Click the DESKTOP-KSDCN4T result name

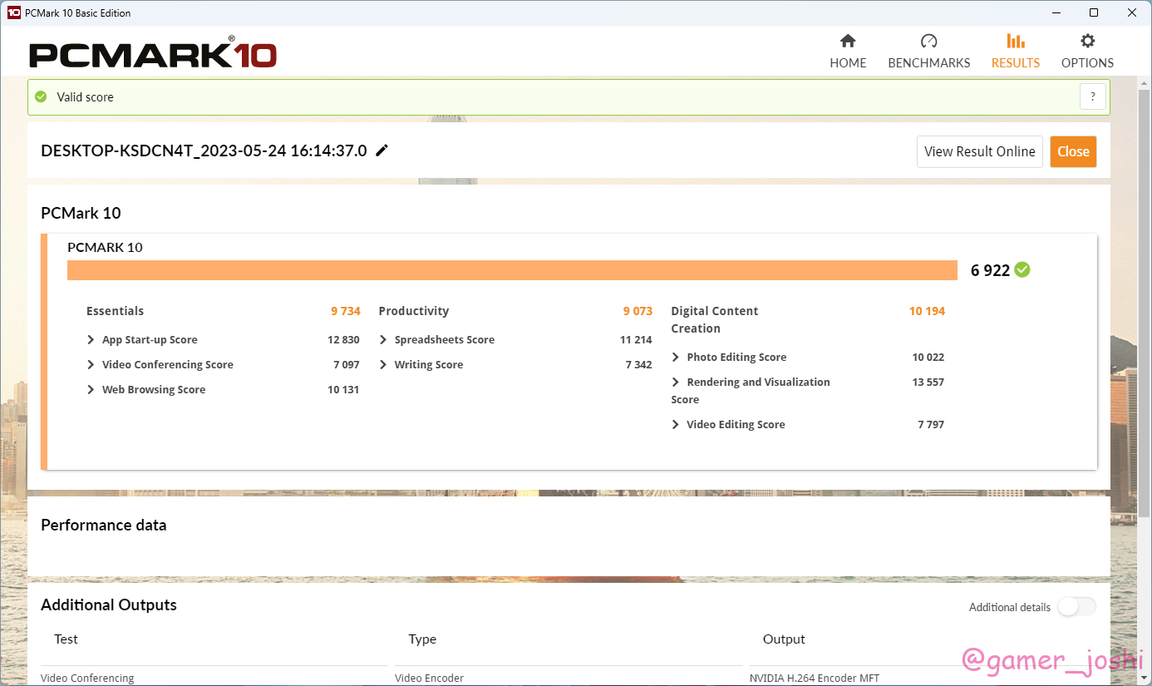204,151
